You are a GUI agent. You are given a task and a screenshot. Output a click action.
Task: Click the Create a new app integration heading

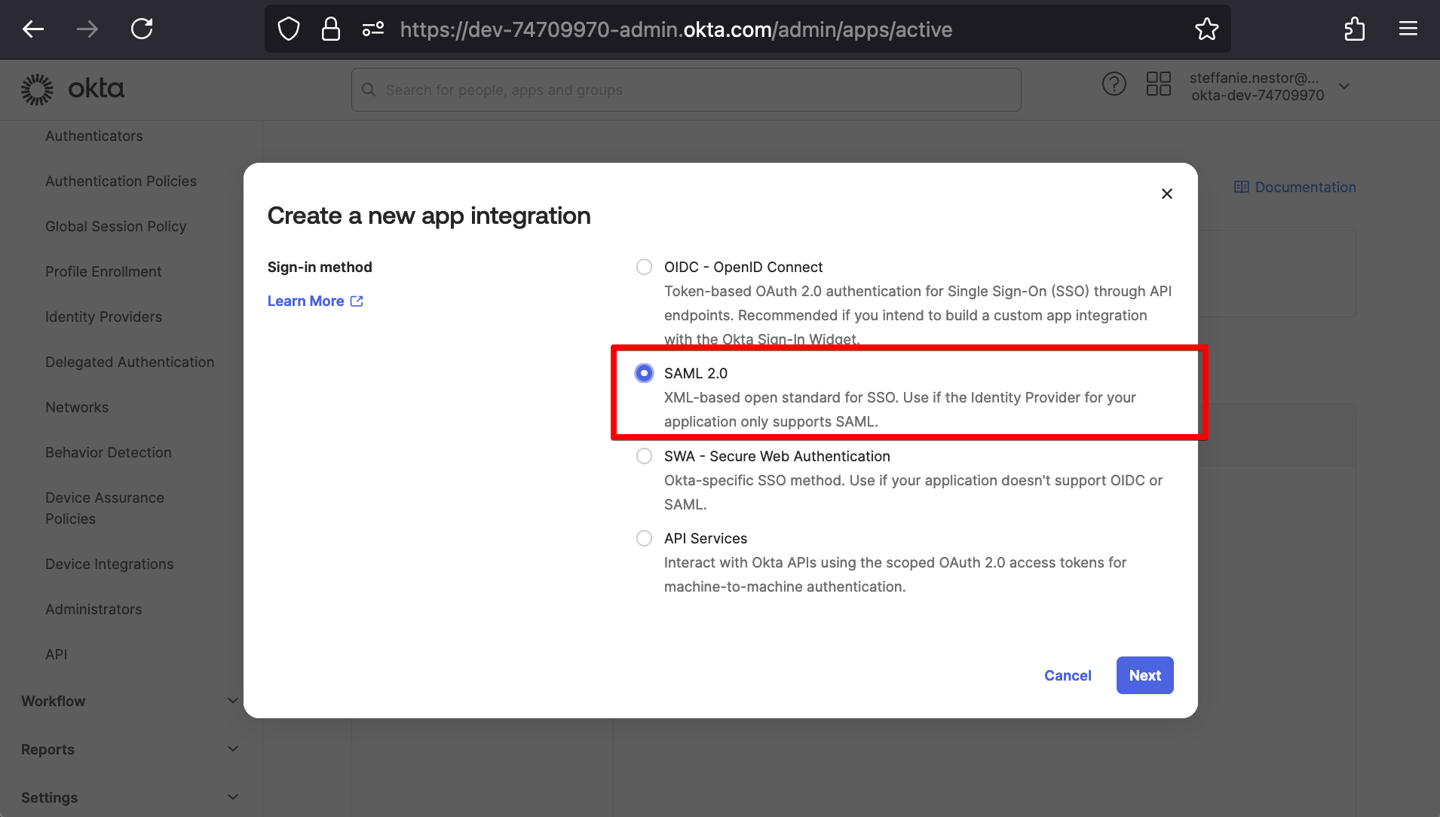click(x=429, y=216)
